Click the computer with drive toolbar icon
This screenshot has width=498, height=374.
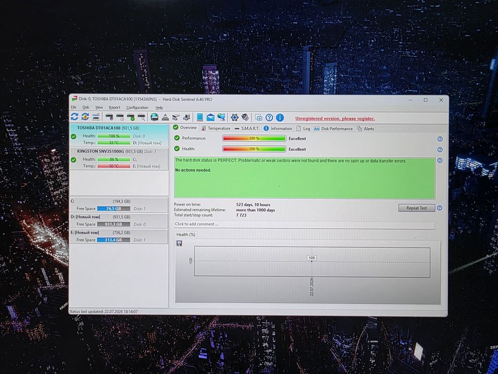[x=186, y=118]
